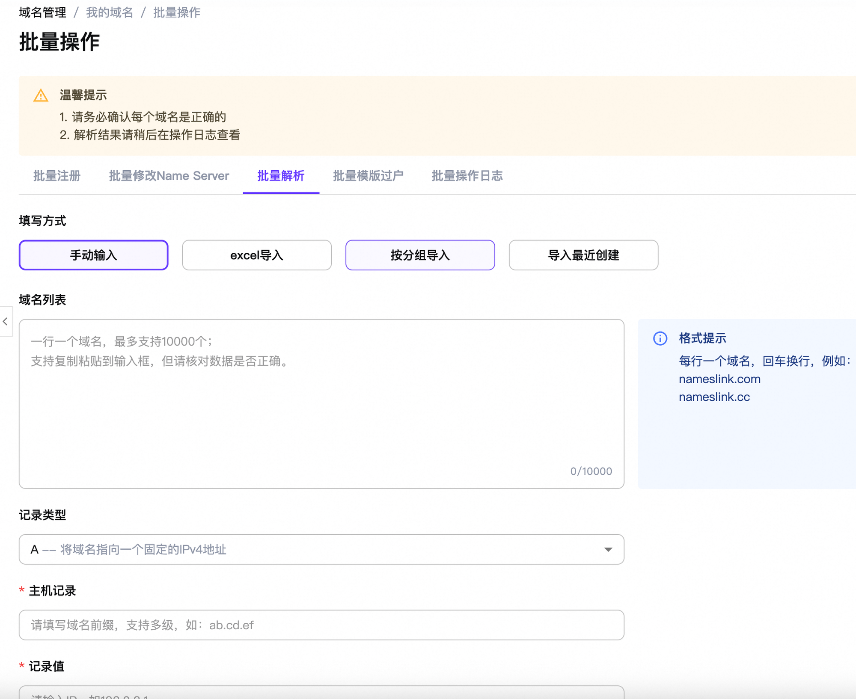The height and width of the screenshot is (699, 856).
Task: Open the 记录类型 dropdown arrow
Action: click(608, 549)
